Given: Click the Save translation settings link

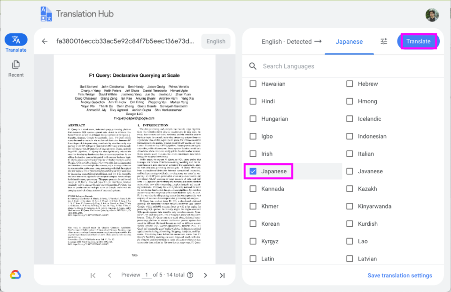Looking at the screenshot, I should [400, 275].
